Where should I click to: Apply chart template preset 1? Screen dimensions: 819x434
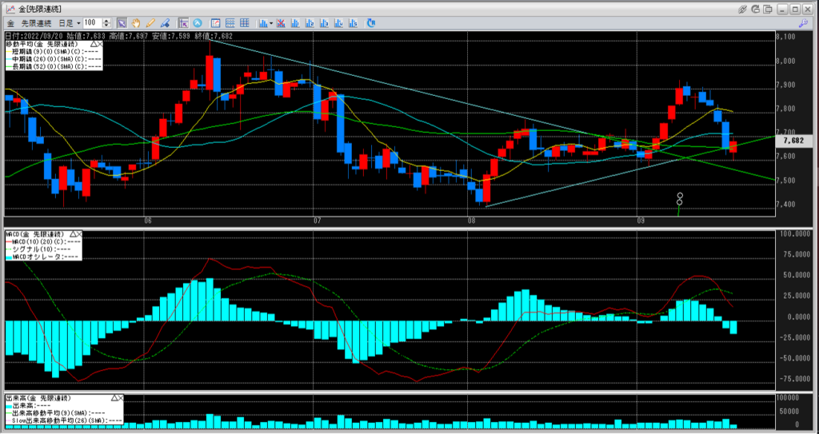(x=295, y=23)
